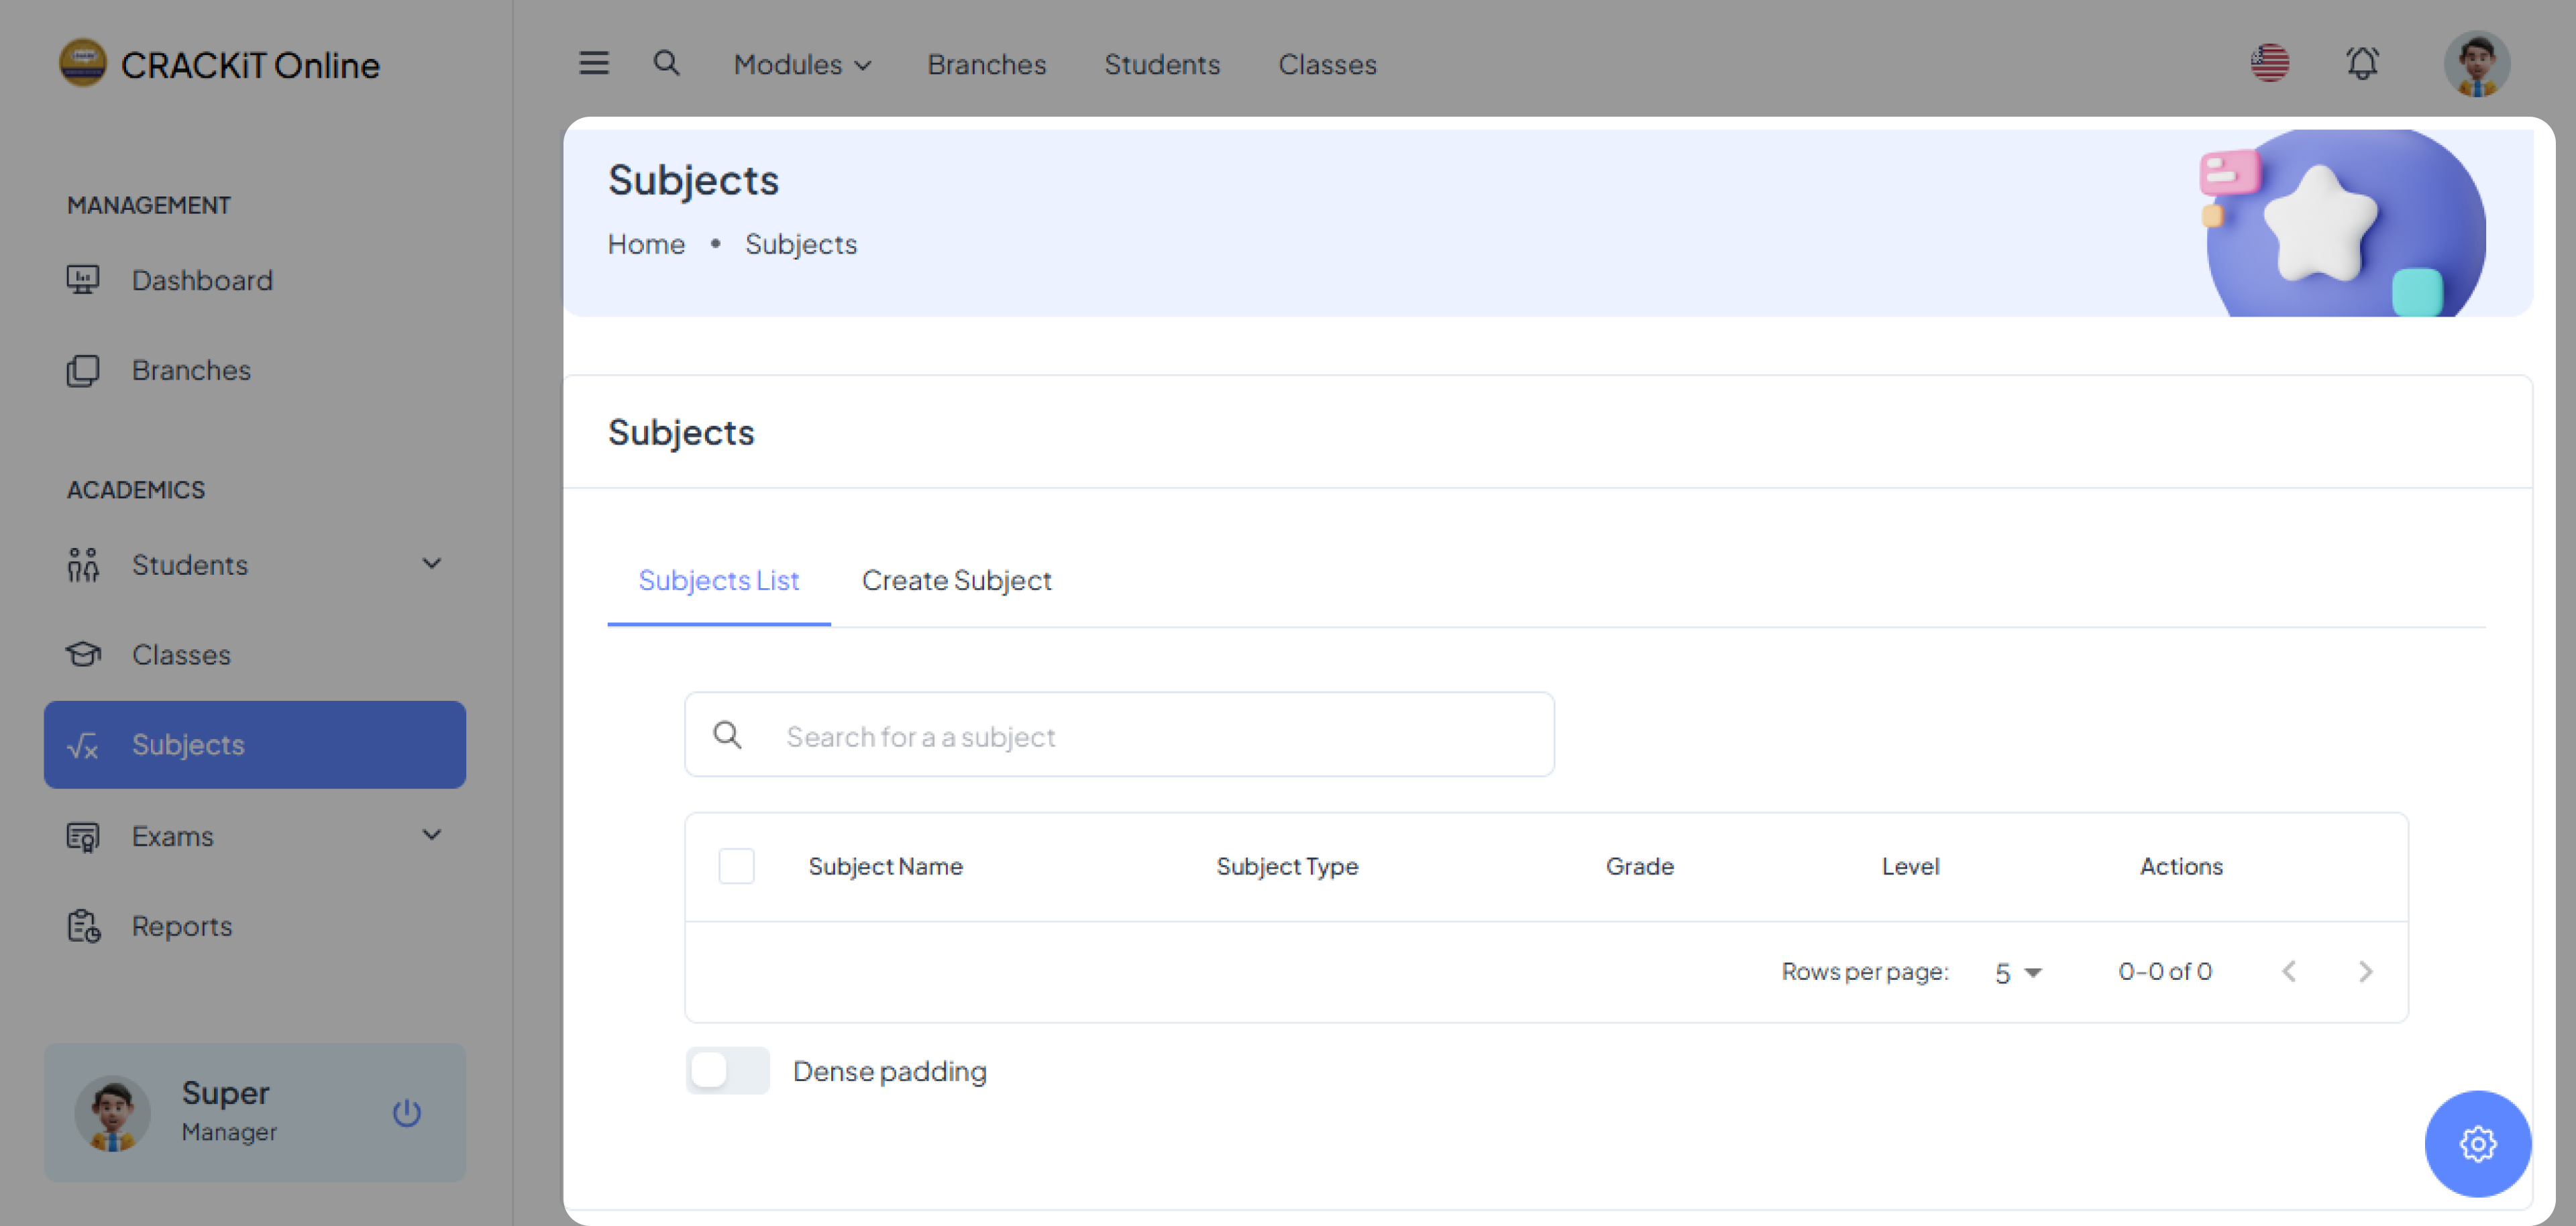
Task: Open the blue settings gear button
Action: pyautogui.click(x=2477, y=1143)
